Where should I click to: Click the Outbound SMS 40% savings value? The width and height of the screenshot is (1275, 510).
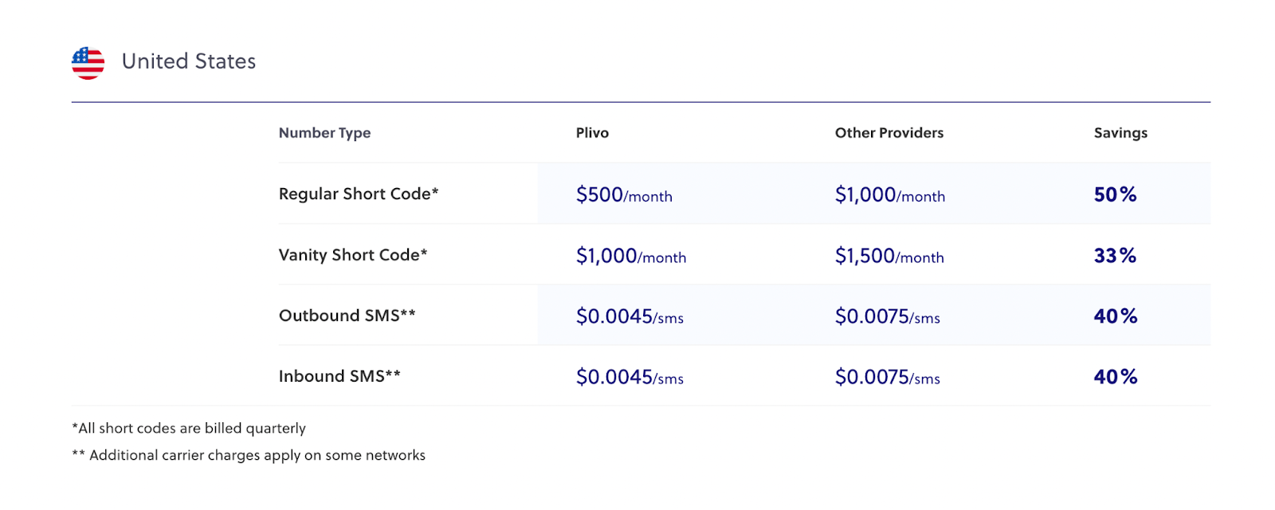pyautogui.click(x=1115, y=316)
